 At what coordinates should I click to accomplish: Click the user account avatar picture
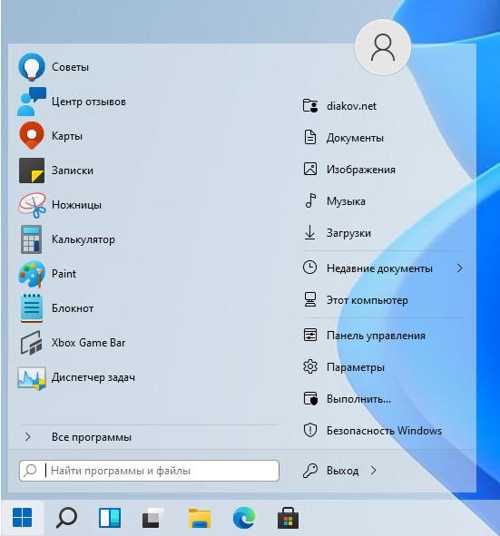[x=383, y=47]
